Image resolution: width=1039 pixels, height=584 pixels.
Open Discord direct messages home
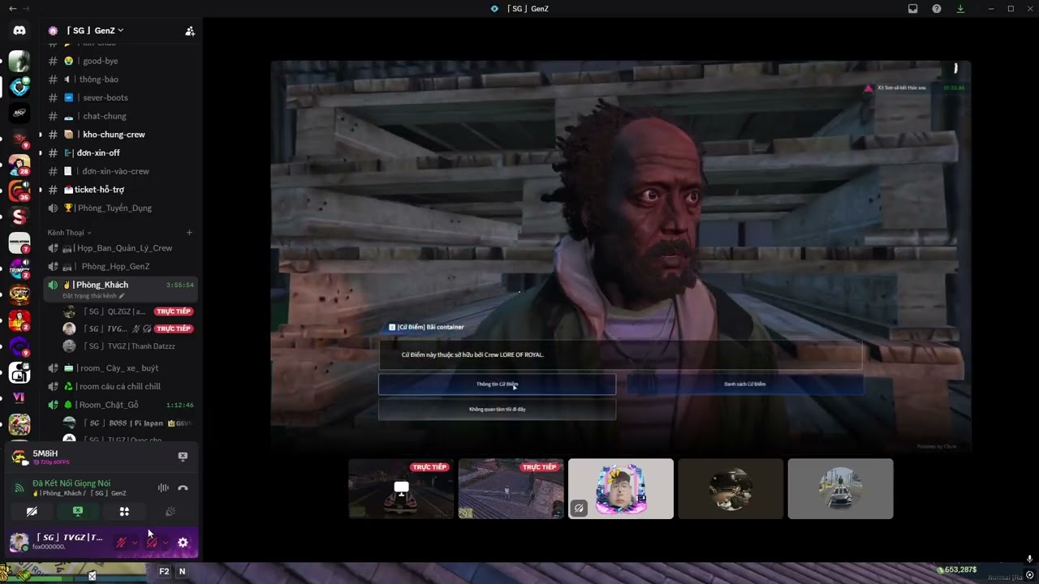pyautogui.click(x=19, y=31)
